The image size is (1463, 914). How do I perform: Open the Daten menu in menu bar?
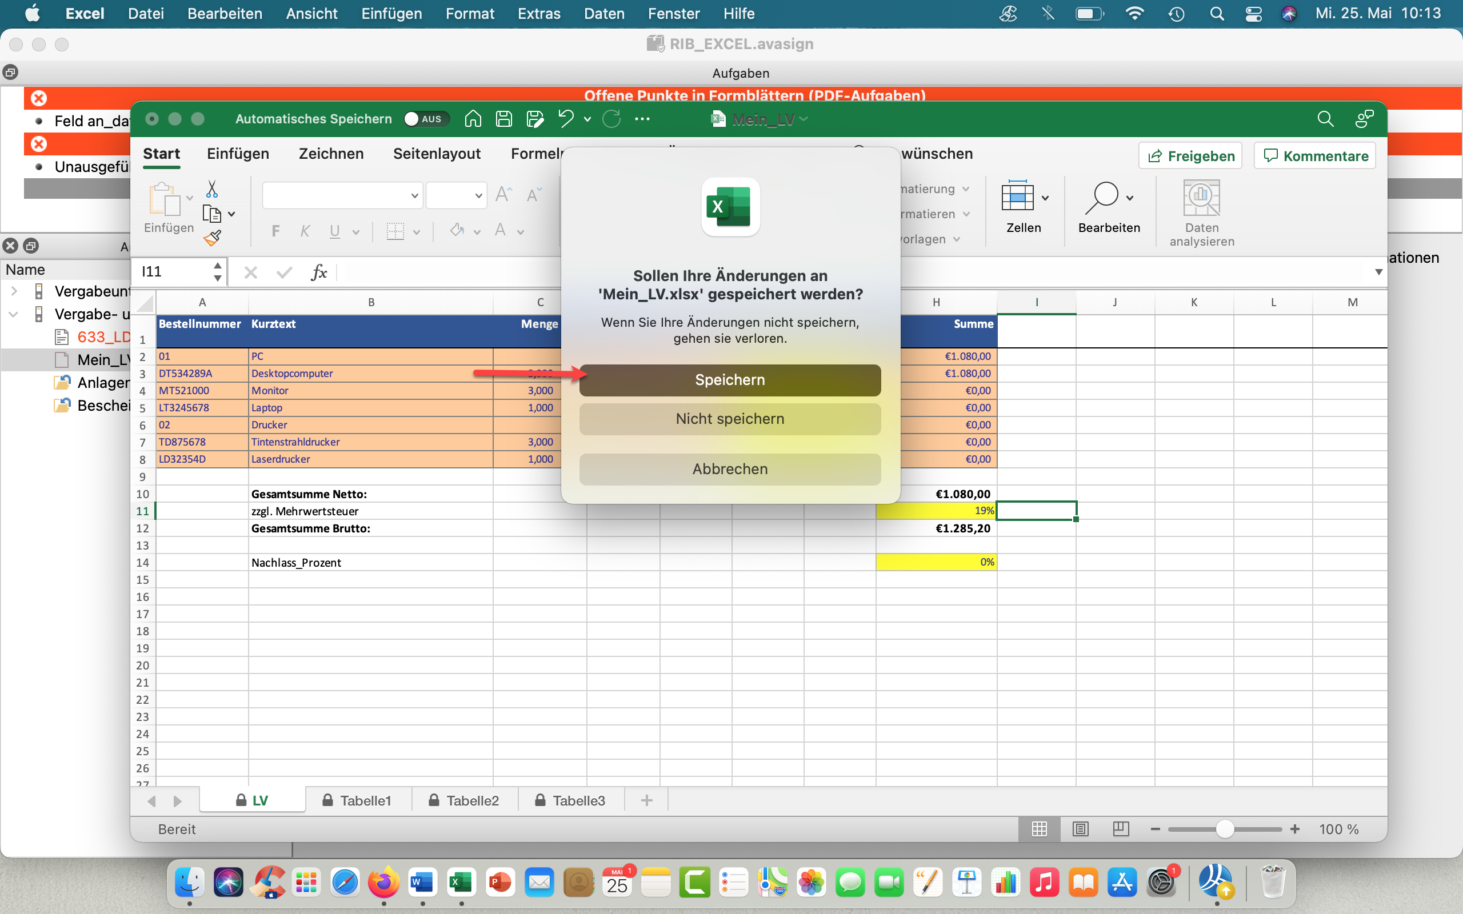[x=604, y=13]
